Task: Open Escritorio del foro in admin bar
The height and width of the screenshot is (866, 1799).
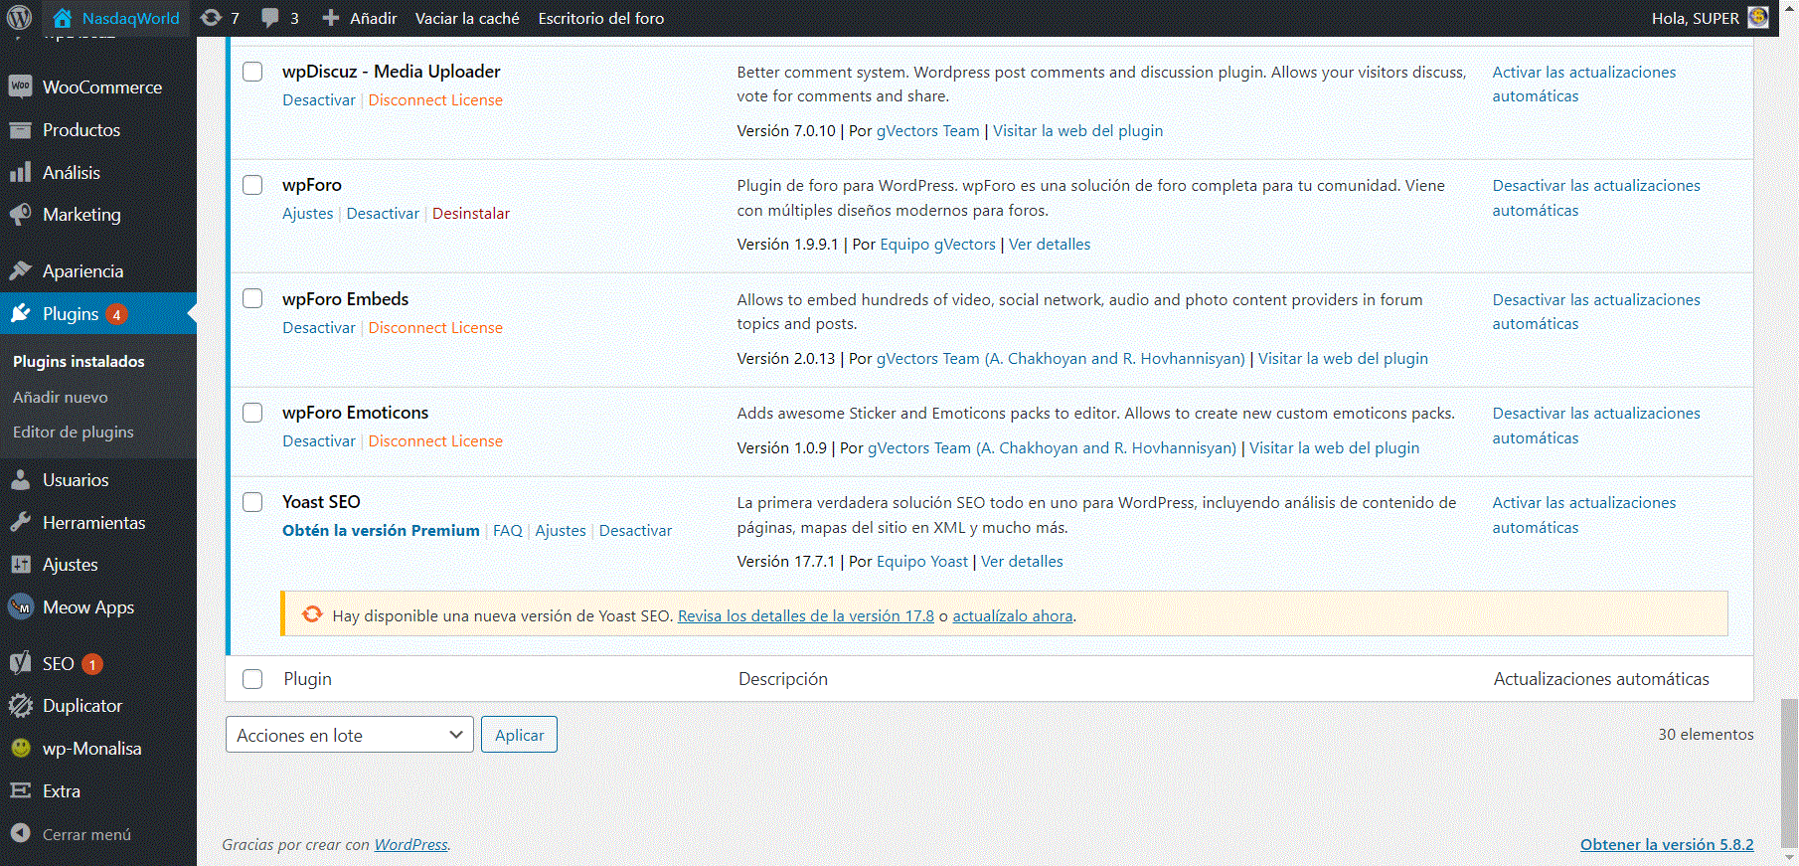Action: point(601,18)
